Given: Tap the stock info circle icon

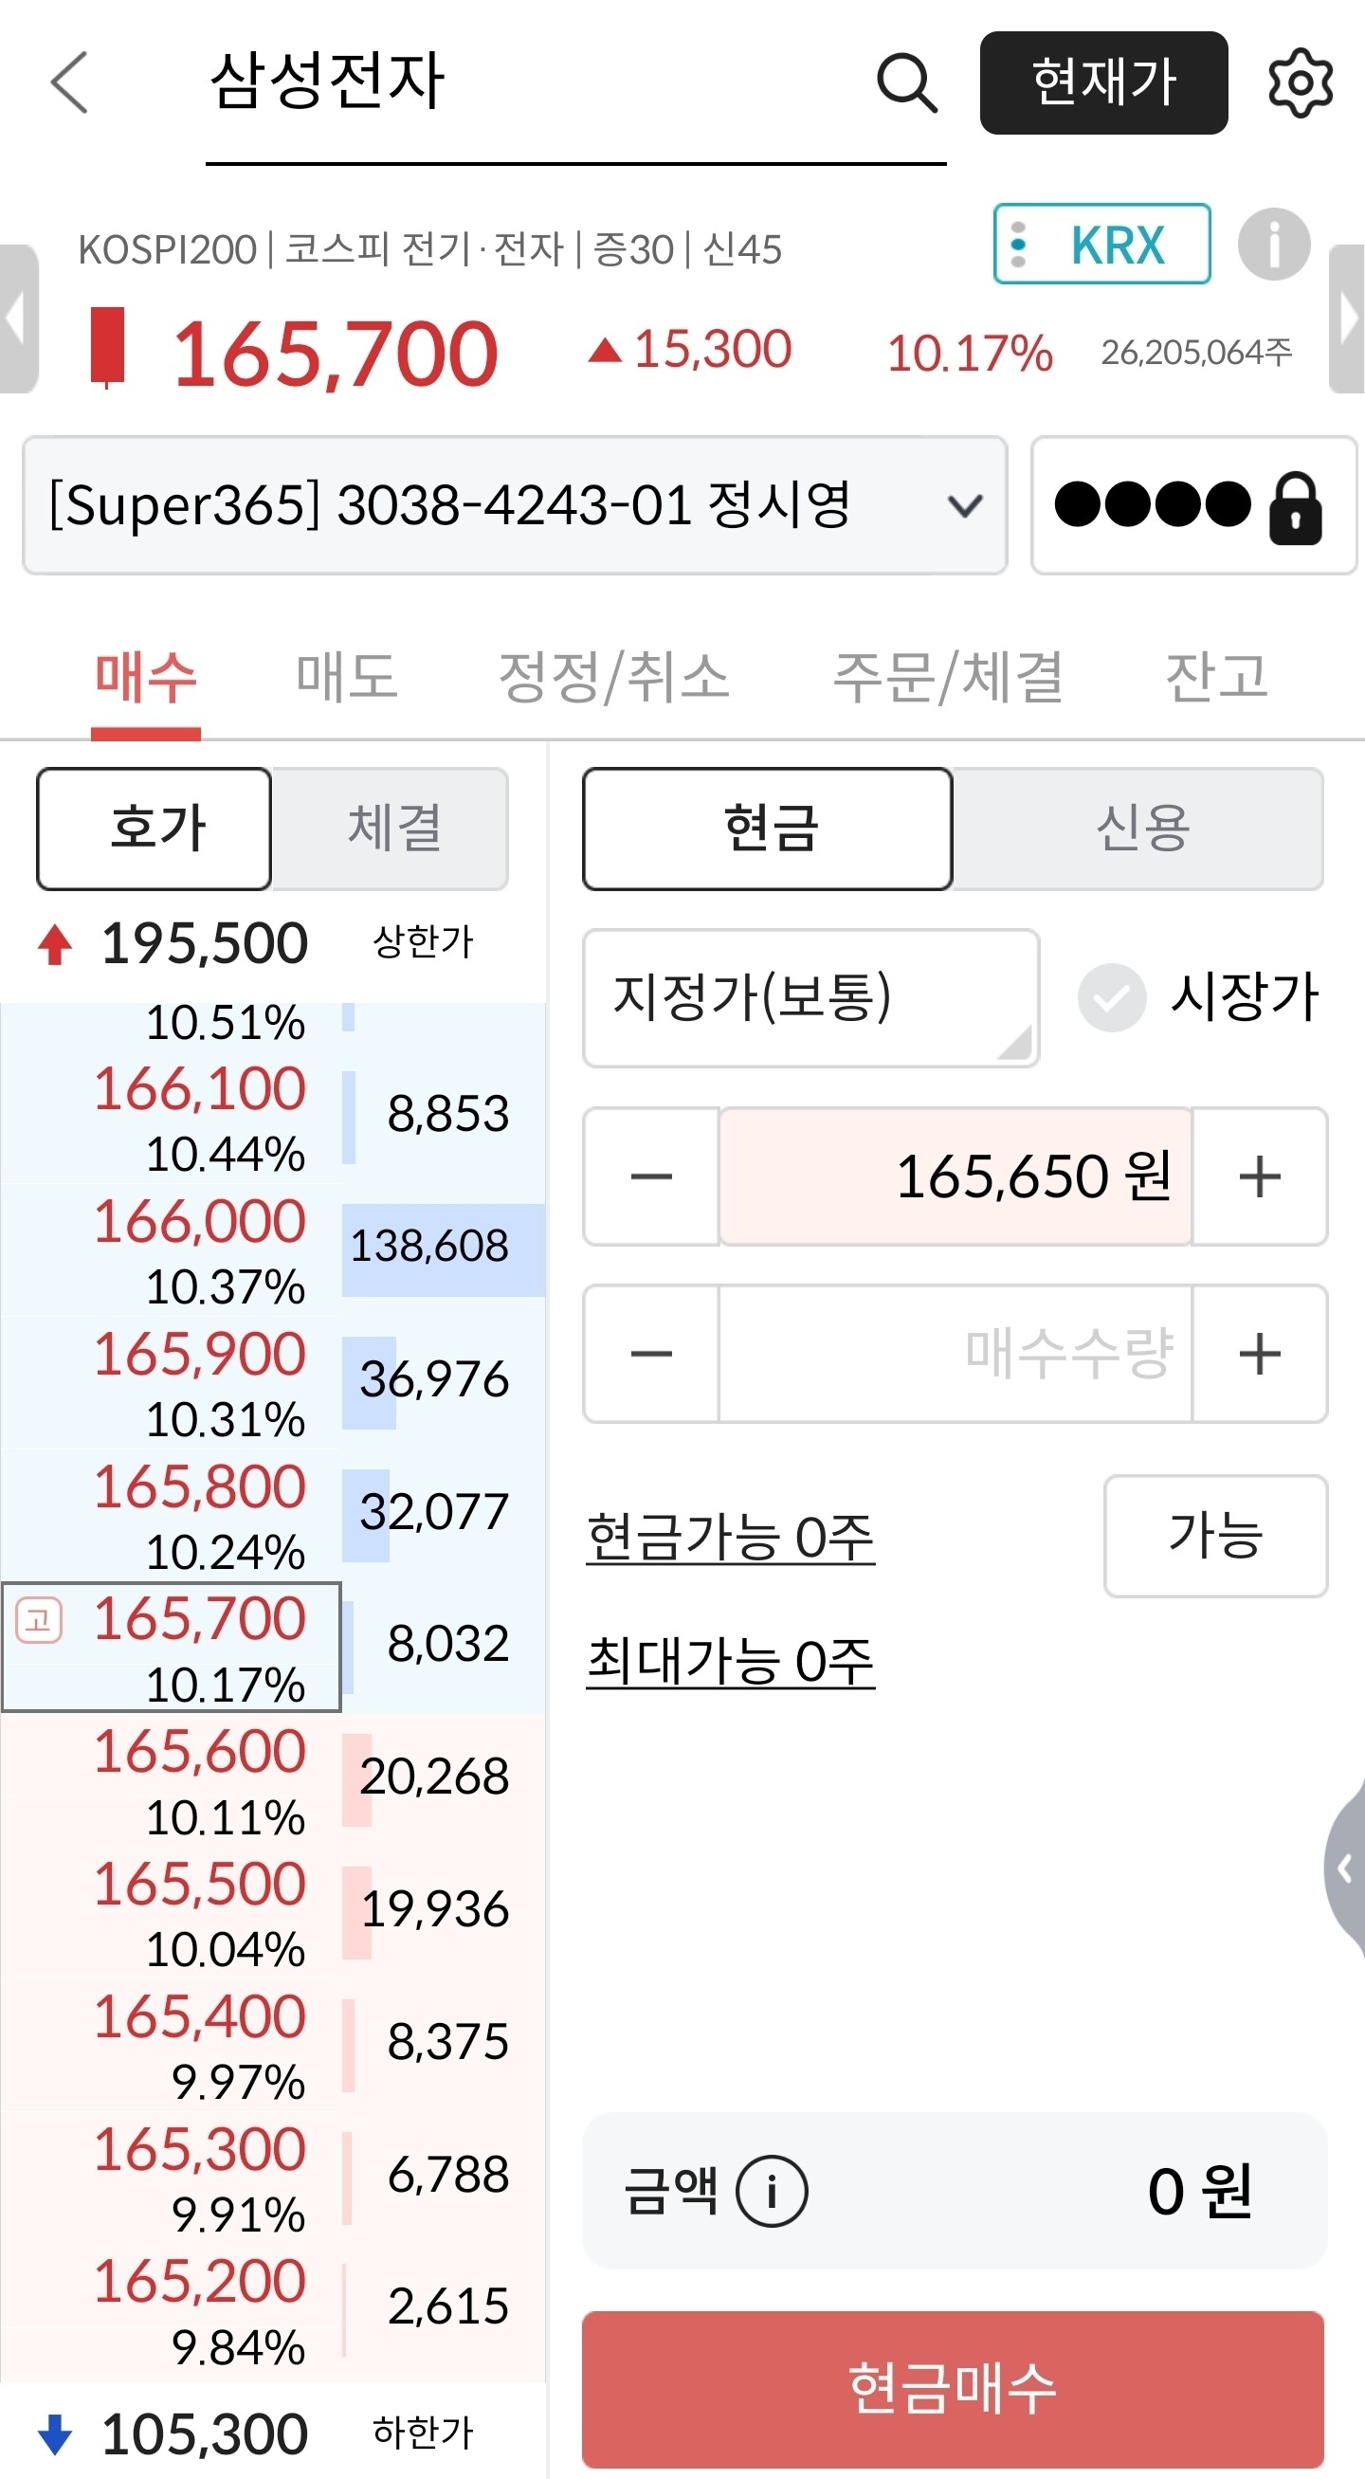Looking at the screenshot, I should 1273,245.
